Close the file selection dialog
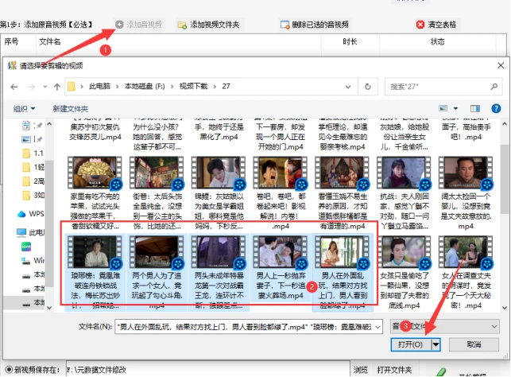Screen dimensions: 511x377 pyautogui.click(x=501, y=65)
